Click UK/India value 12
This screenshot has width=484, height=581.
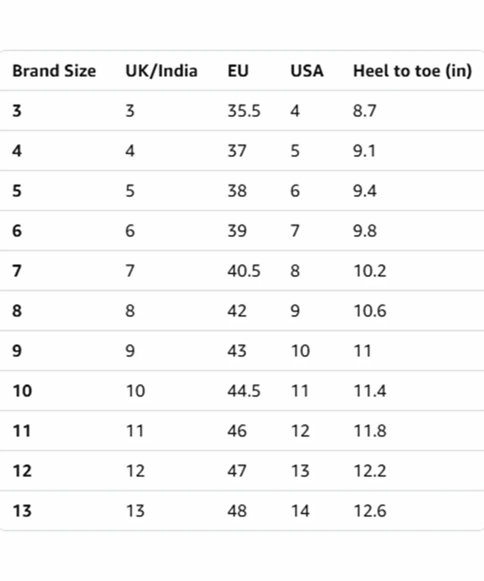(135, 471)
